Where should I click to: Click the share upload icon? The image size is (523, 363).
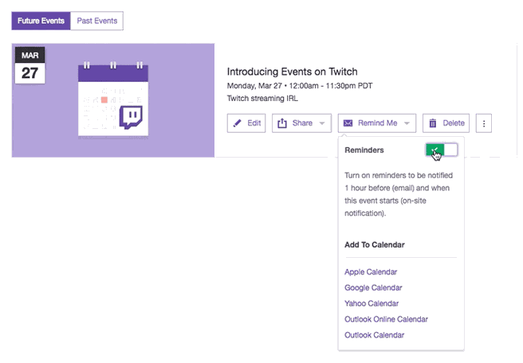tap(282, 123)
